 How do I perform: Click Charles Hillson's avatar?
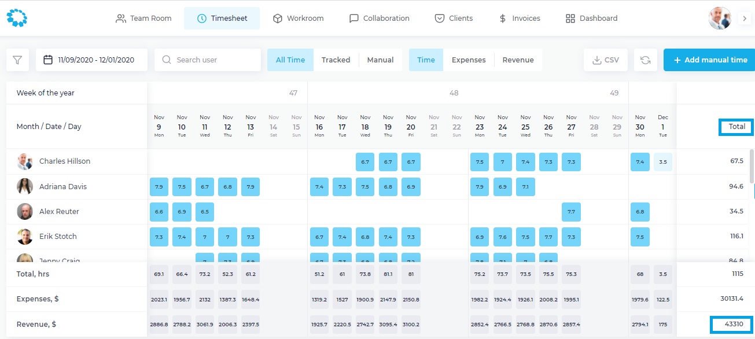(x=25, y=161)
